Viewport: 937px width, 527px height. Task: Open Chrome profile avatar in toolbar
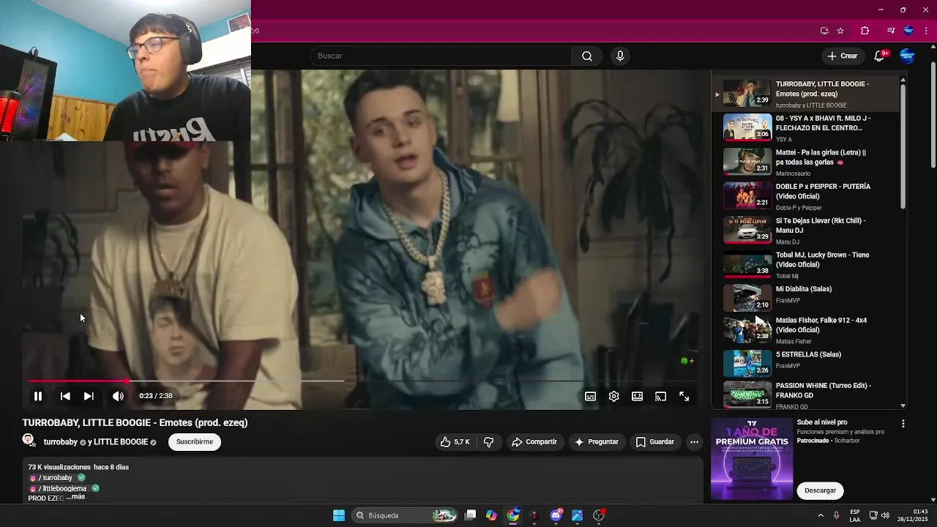tap(908, 31)
